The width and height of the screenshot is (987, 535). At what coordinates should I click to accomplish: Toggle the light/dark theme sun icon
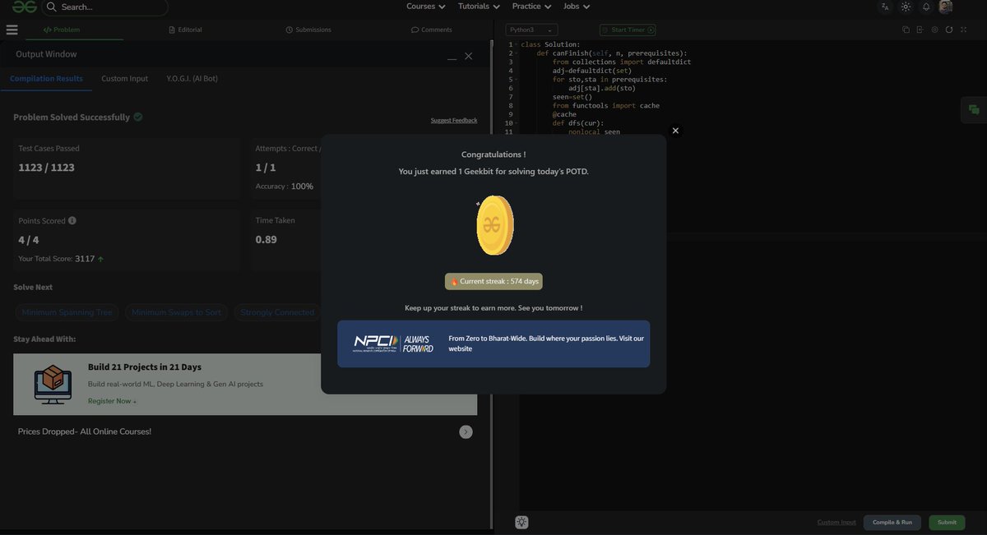(x=906, y=7)
